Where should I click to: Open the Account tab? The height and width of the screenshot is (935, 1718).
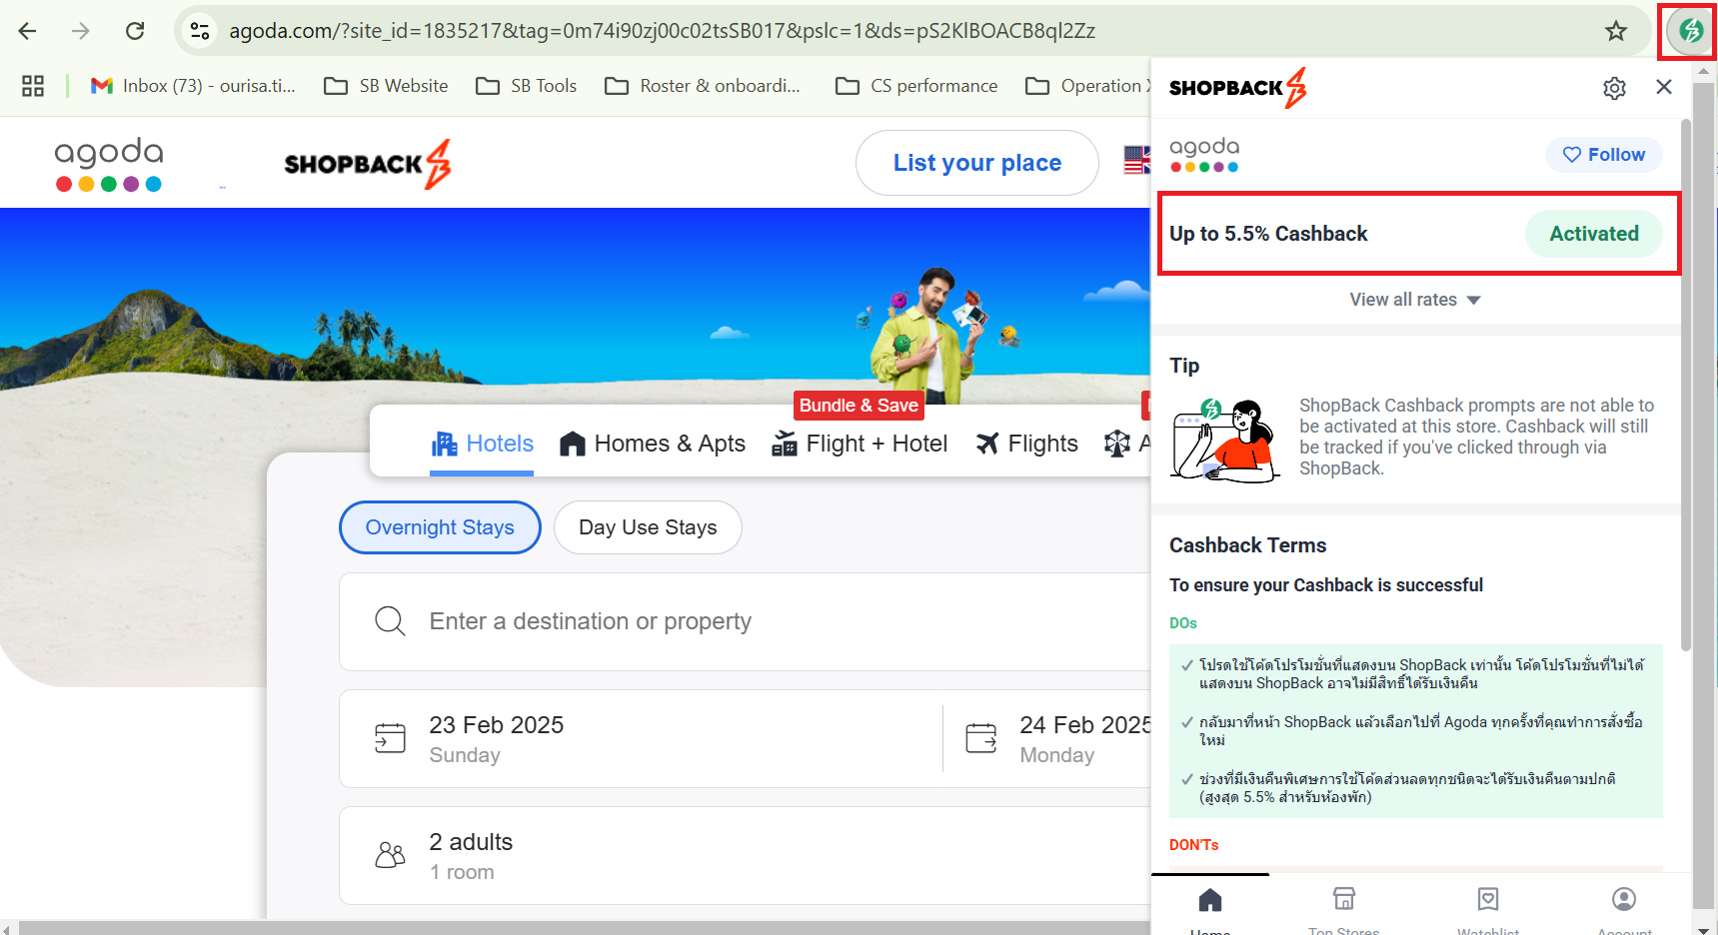[1624, 908]
